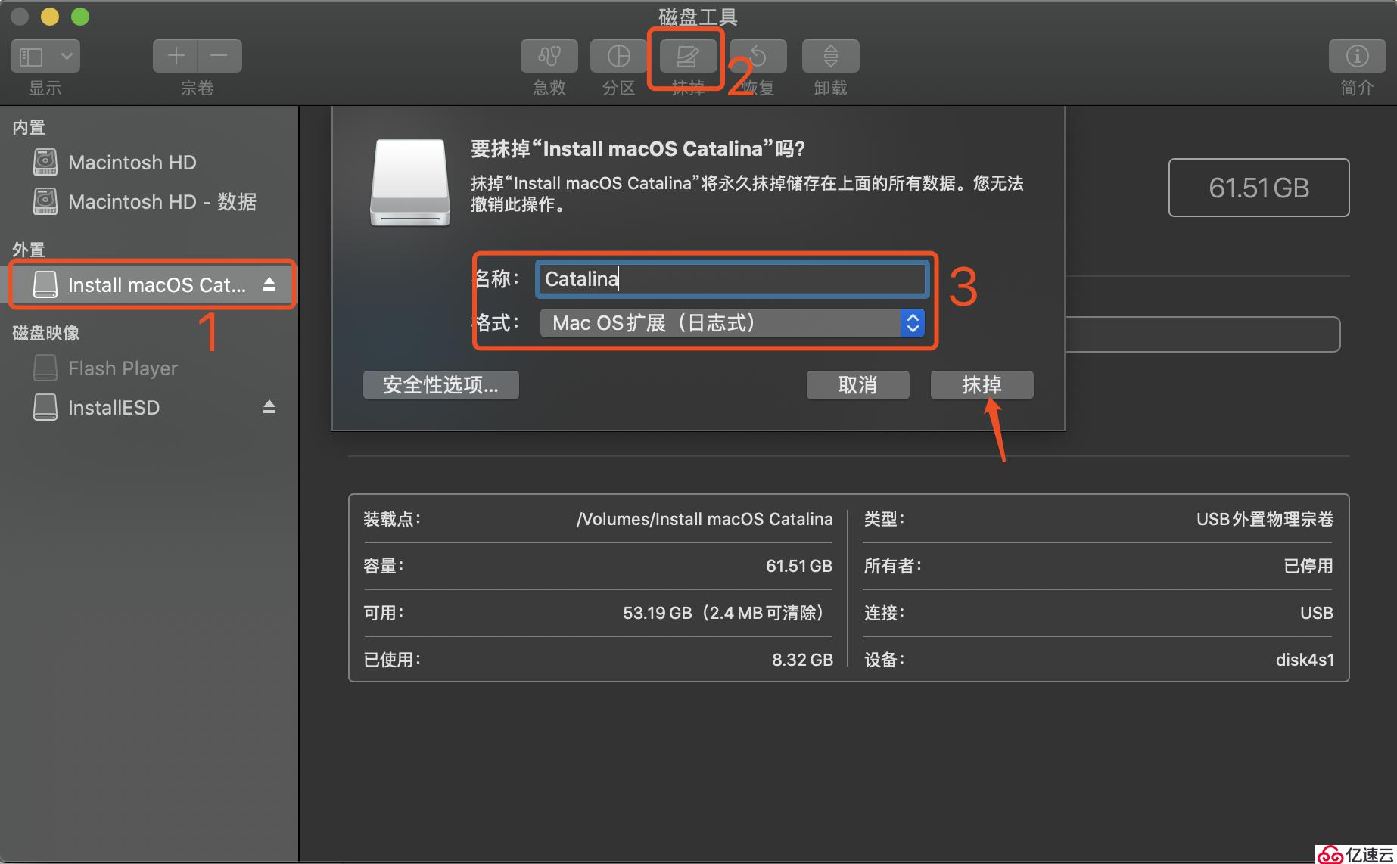
Task: Select Macintosh HD in the sidebar
Action: (132, 162)
